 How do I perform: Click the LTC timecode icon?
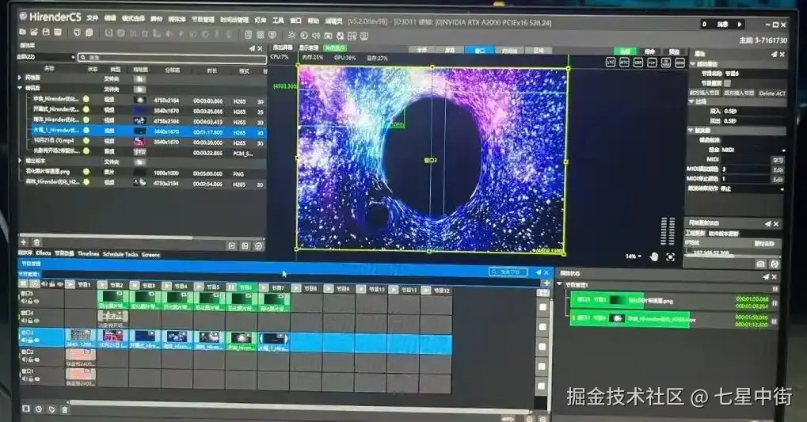(611, 63)
